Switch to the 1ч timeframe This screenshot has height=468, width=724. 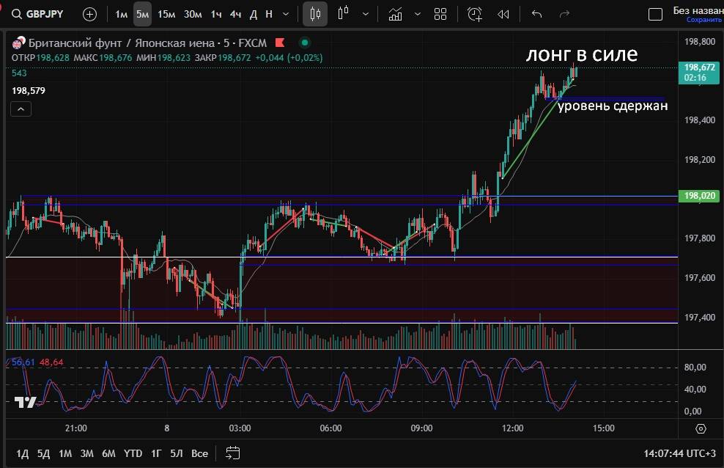tap(216, 14)
